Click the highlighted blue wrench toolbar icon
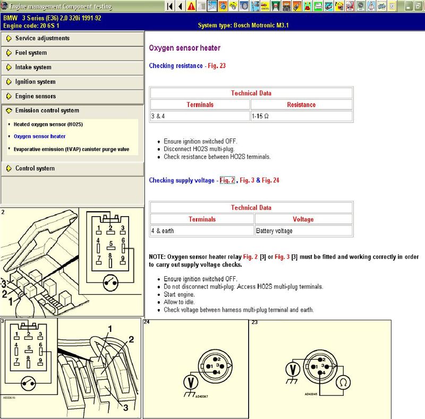 [211, 6]
